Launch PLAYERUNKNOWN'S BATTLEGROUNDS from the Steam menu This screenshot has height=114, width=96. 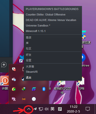53,9
